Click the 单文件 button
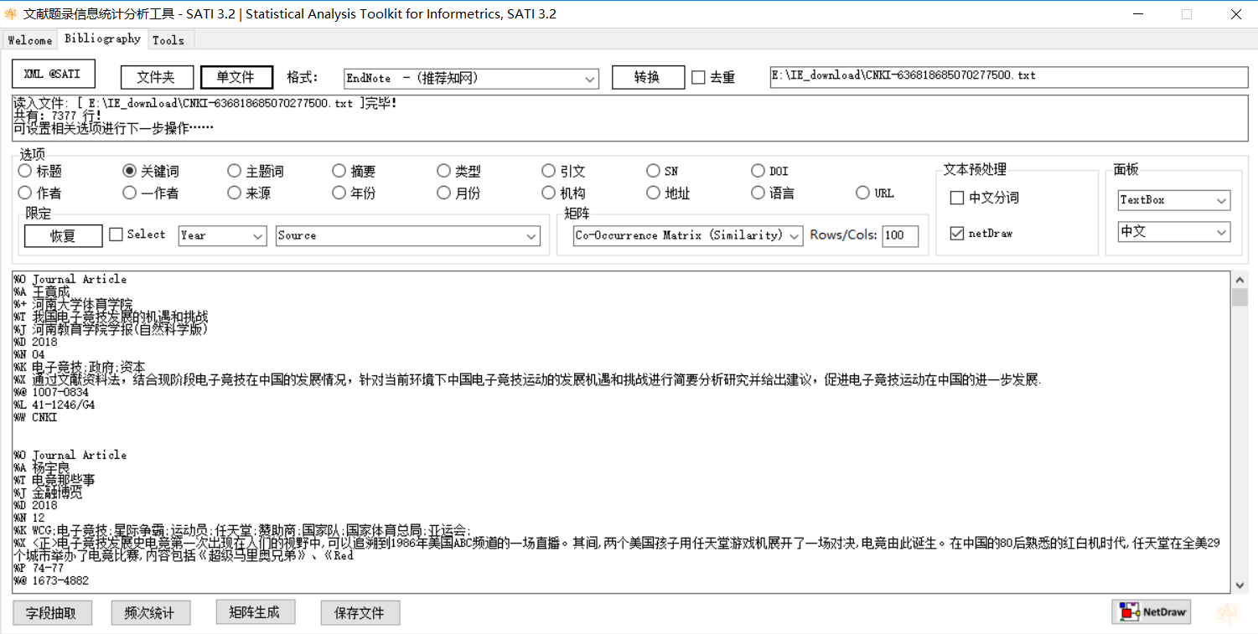The width and height of the screenshot is (1258, 634). click(236, 77)
